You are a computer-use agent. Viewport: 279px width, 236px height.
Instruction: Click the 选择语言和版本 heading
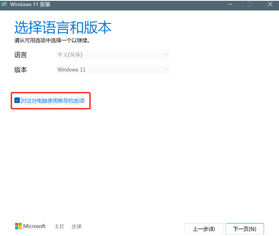(63, 27)
